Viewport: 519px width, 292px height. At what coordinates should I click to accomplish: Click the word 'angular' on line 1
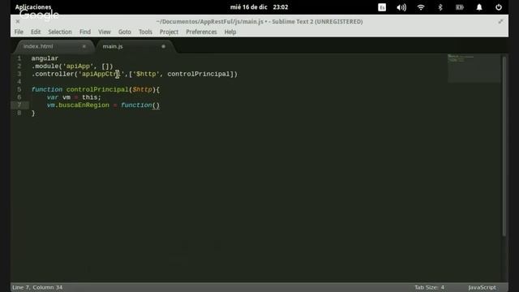pos(45,58)
